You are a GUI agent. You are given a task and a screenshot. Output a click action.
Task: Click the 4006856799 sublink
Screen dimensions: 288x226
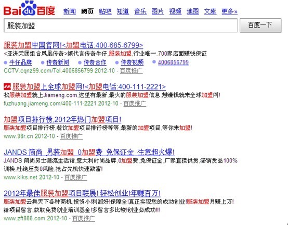pos(173,62)
